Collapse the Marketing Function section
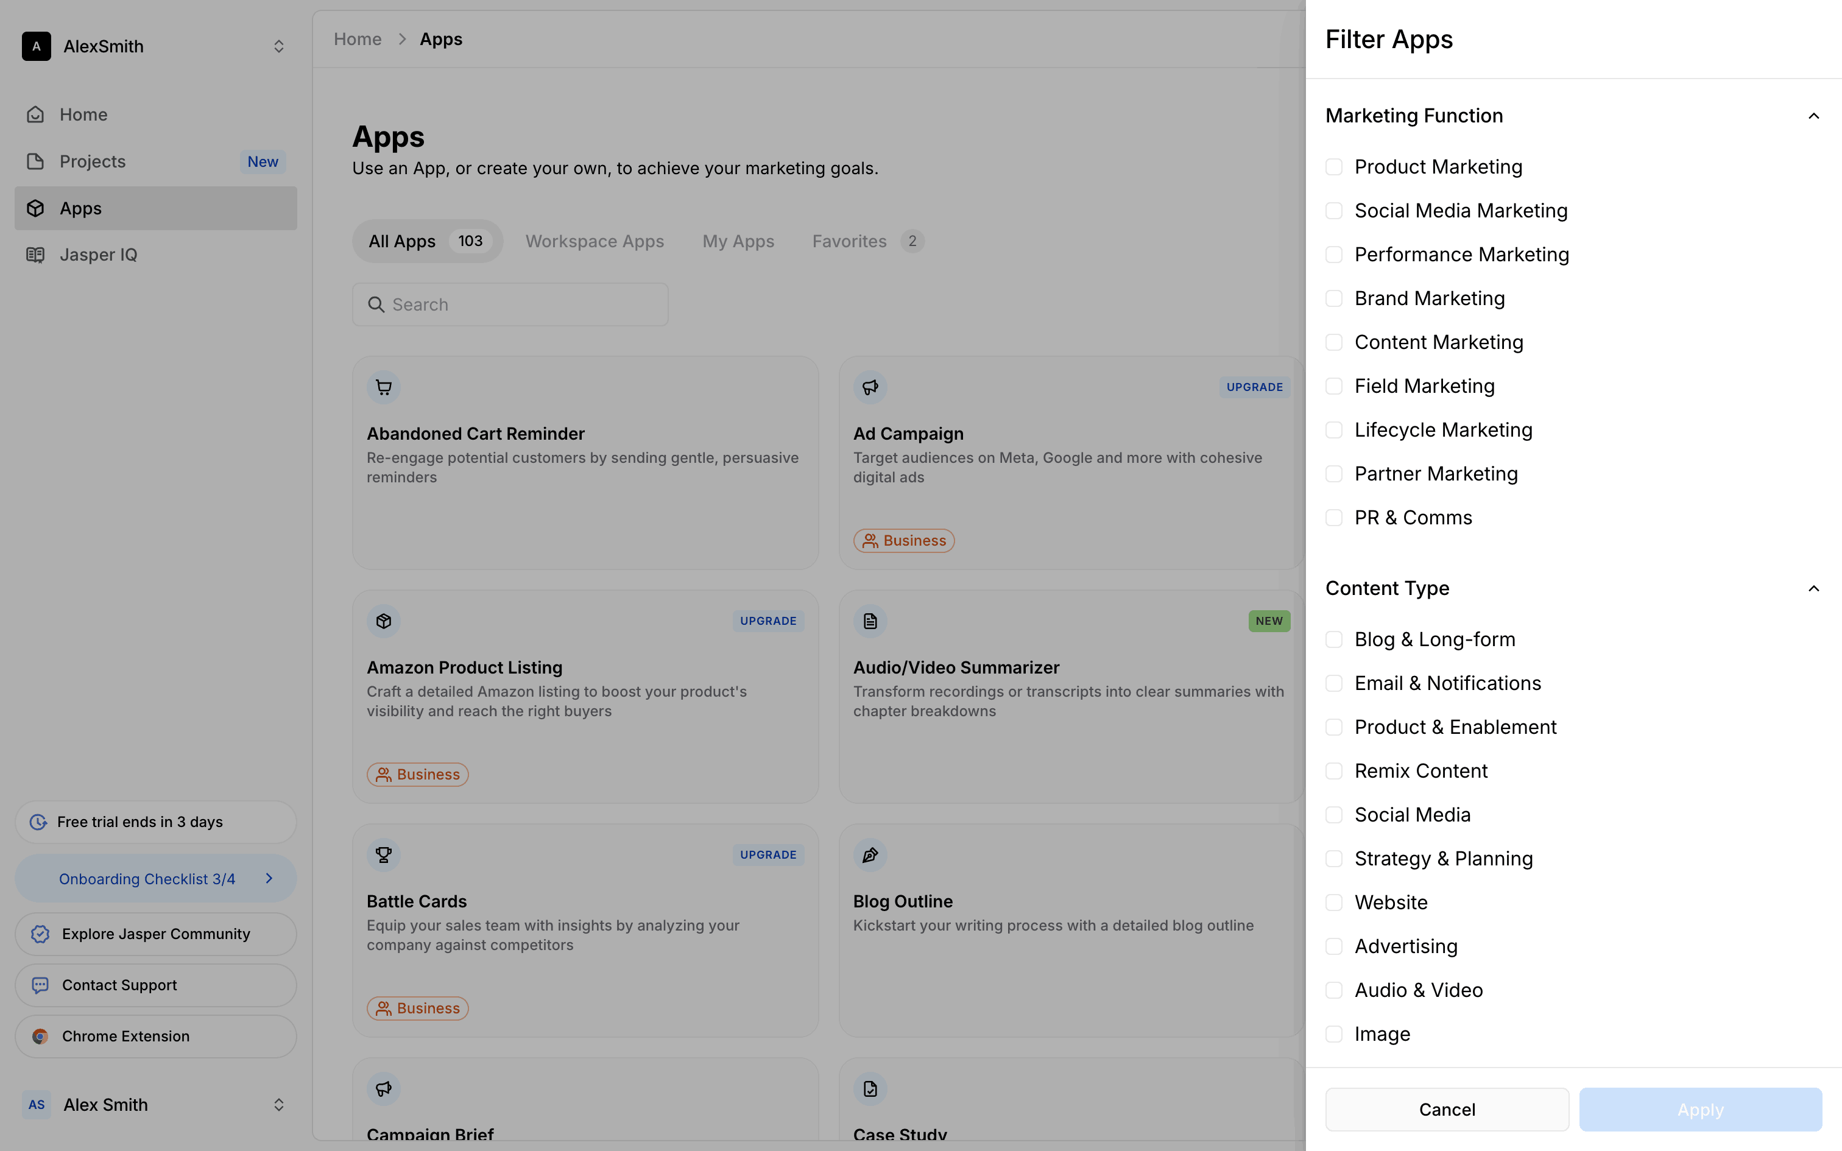This screenshot has height=1151, width=1842. click(1813, 116)
